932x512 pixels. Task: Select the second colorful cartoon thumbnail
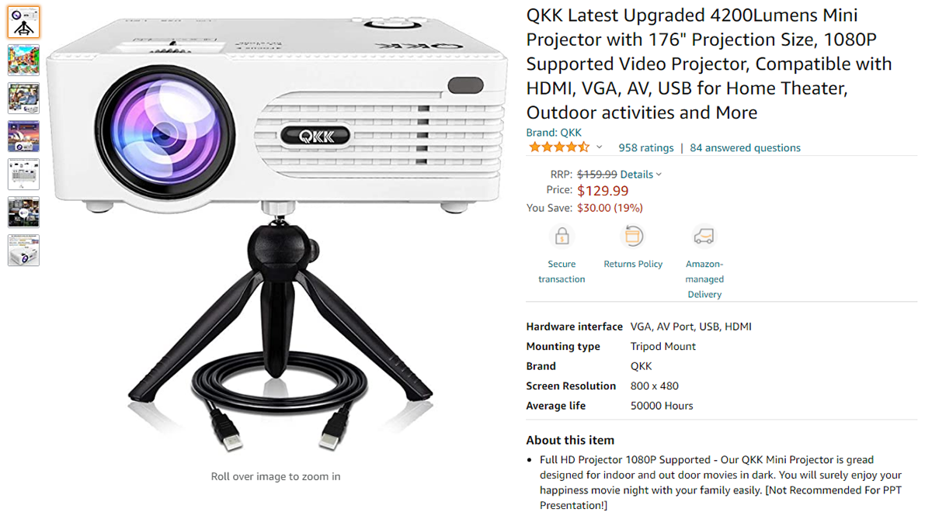[23, 61]
